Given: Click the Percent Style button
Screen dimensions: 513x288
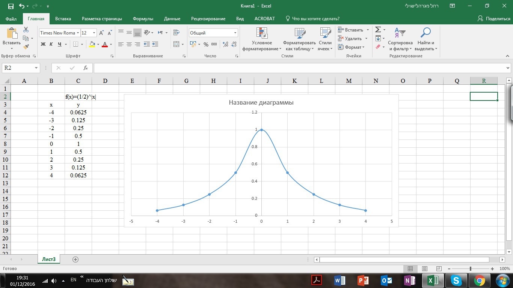Looking at the screenshot, I should [x=206, y=44].
